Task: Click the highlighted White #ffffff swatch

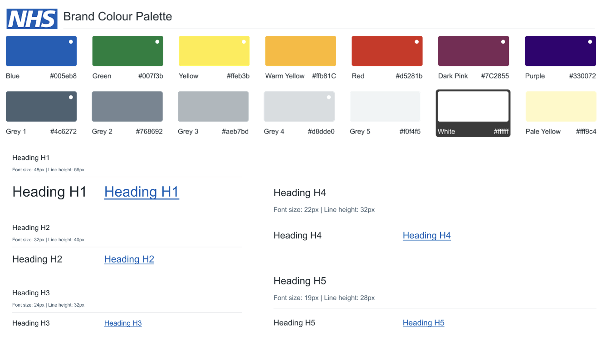Action: 473,106
